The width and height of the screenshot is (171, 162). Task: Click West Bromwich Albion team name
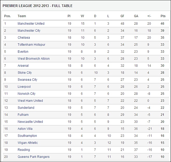(34, 59)
